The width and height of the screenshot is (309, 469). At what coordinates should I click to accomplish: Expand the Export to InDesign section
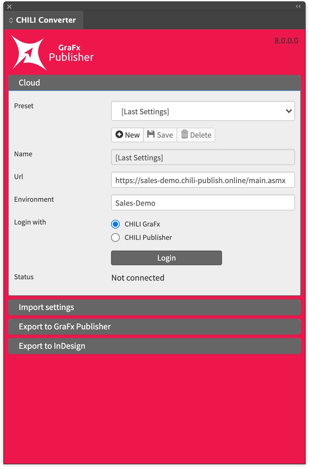pos(154,346)
